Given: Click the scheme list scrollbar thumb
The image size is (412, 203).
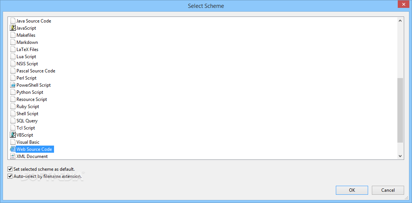Looking at the screenshot, I should point(400,110).
